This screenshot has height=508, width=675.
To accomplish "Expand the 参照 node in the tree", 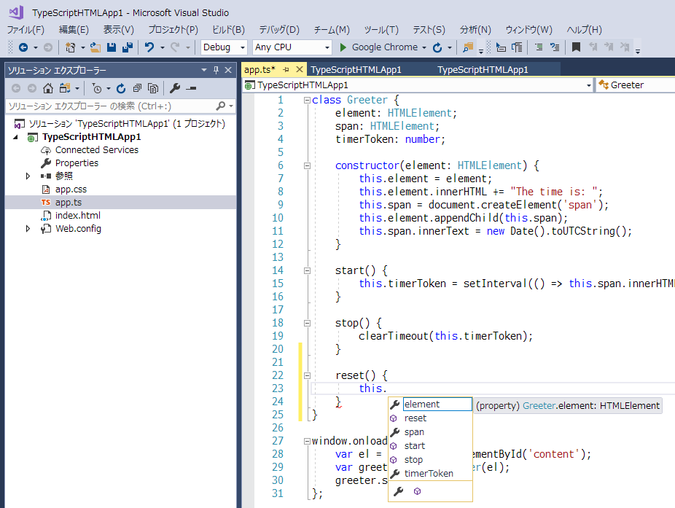I will click(28, 176).
